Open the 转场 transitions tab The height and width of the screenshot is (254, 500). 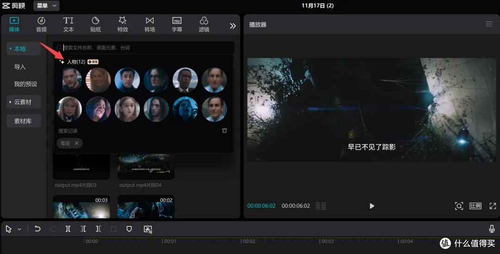point(150,25)
